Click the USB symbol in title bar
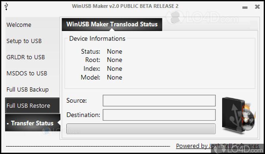The height and width of the screenshot is (154, 265). click(x=6, y=7)
